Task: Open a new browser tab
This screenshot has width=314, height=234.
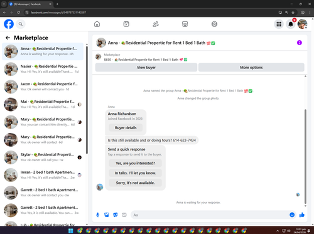Action: (x=57, y=4)
